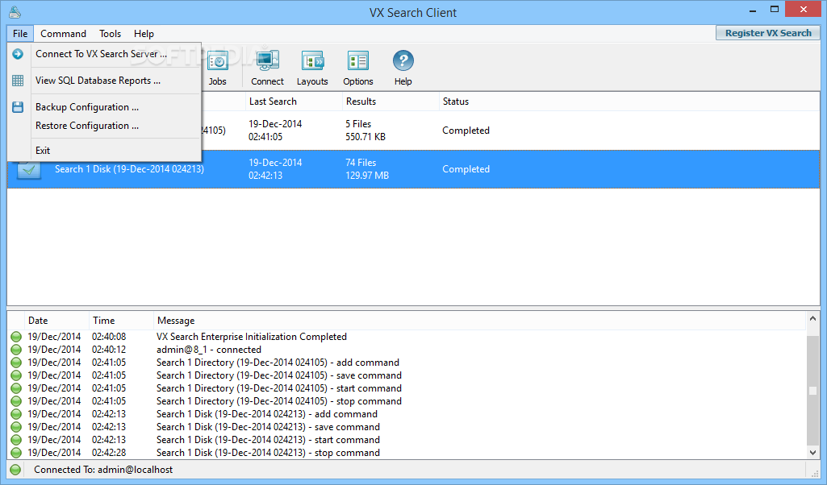
Task: Click the Message column header in the log
Action: pos(480,321)
